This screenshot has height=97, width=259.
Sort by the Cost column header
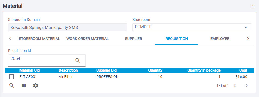(243, 70)
